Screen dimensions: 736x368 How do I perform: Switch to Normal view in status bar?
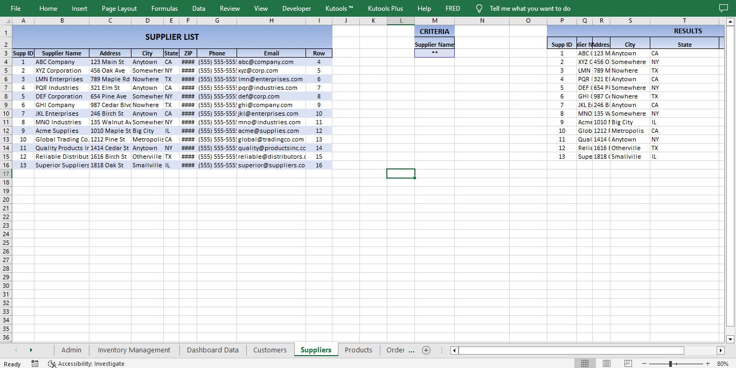[585, 363]
